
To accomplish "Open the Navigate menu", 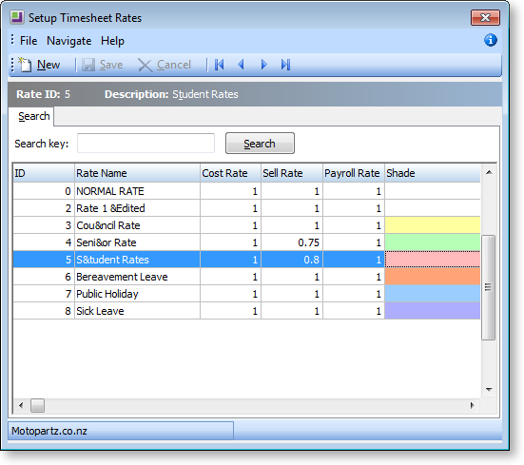I will [x=68, y=41].
